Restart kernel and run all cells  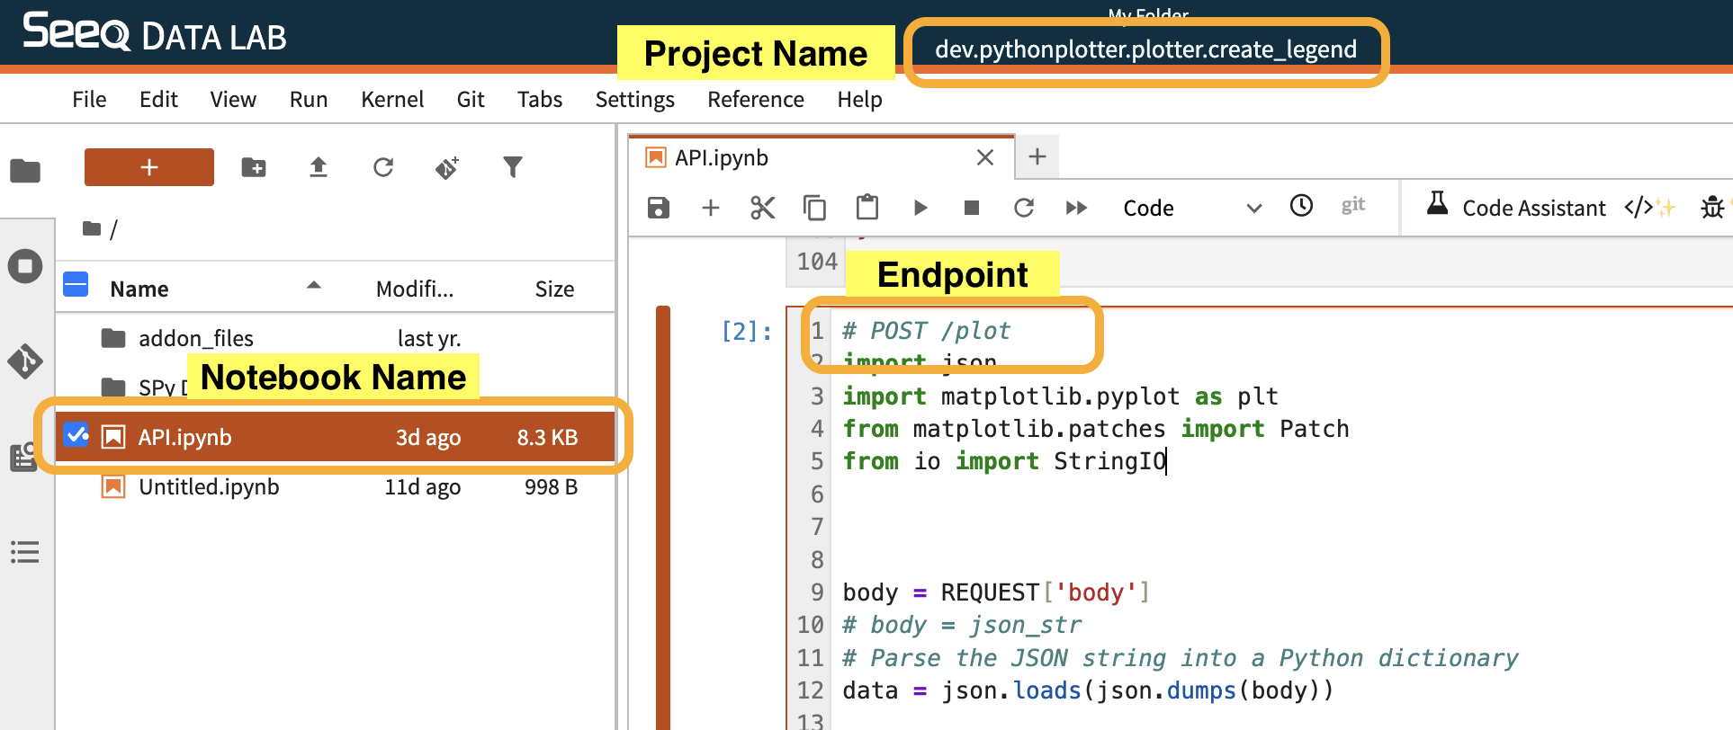tap(1076, 208)
